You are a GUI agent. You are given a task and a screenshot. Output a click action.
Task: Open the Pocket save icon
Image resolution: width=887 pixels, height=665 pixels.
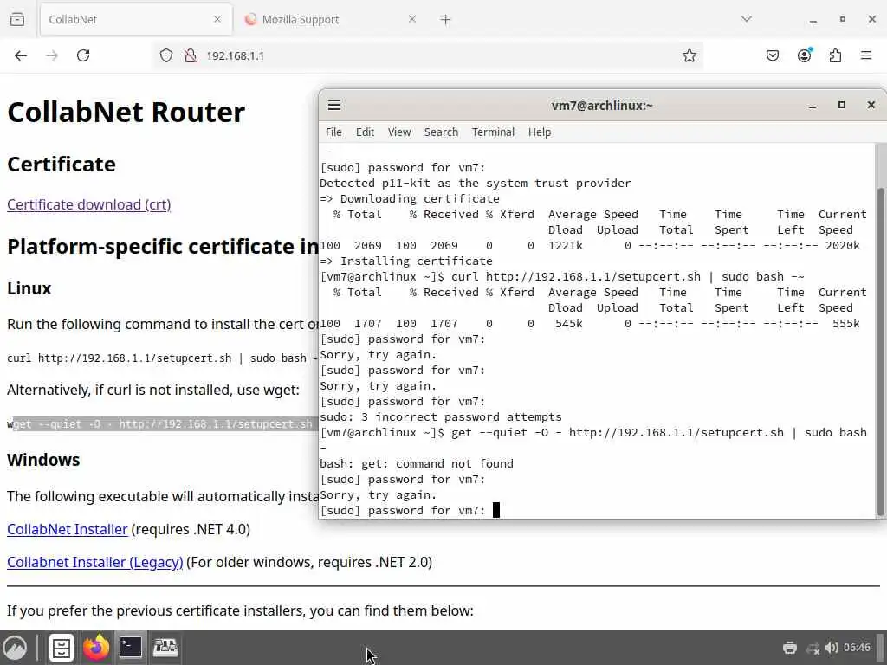pyautogui.click(x=772, y=55)
